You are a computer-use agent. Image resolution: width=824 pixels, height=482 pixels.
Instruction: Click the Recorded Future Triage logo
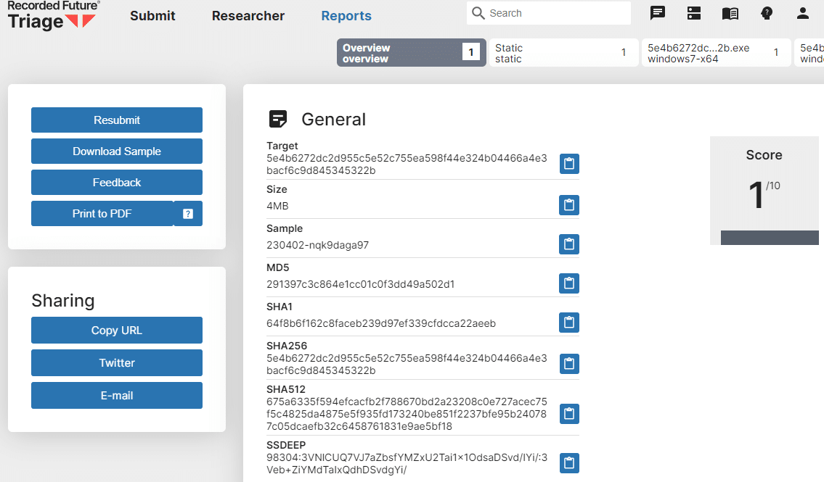(x=53, y=16)
